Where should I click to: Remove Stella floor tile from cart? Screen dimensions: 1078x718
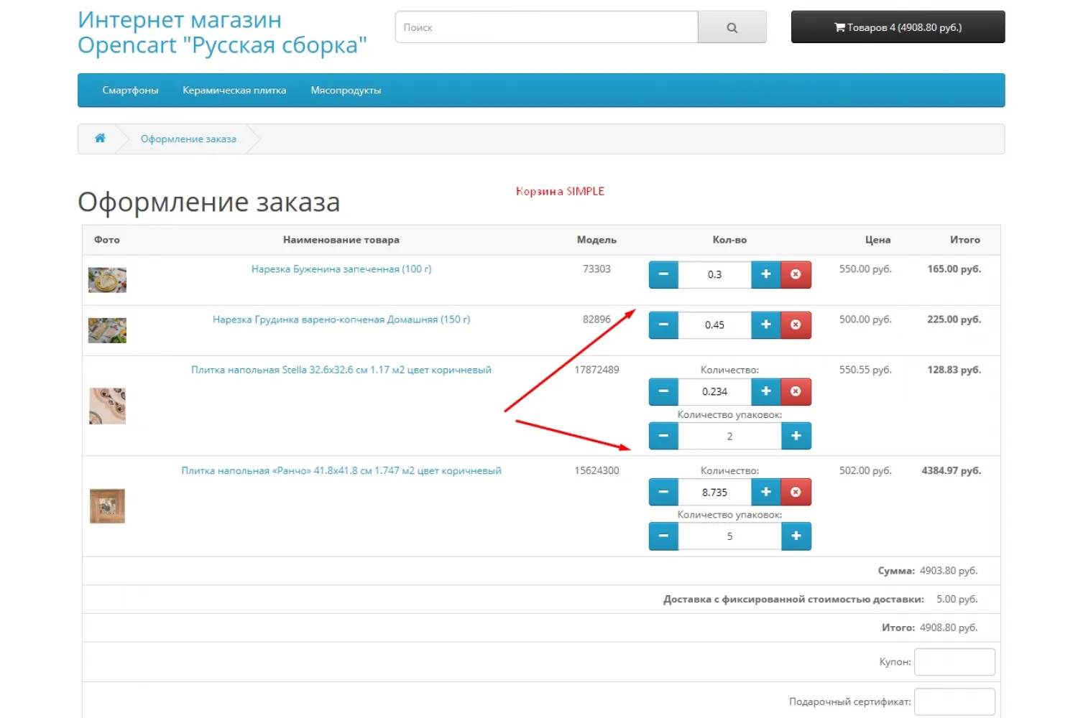[x=796, y=391]
